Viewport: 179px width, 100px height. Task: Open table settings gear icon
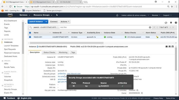tap(171, 22)
